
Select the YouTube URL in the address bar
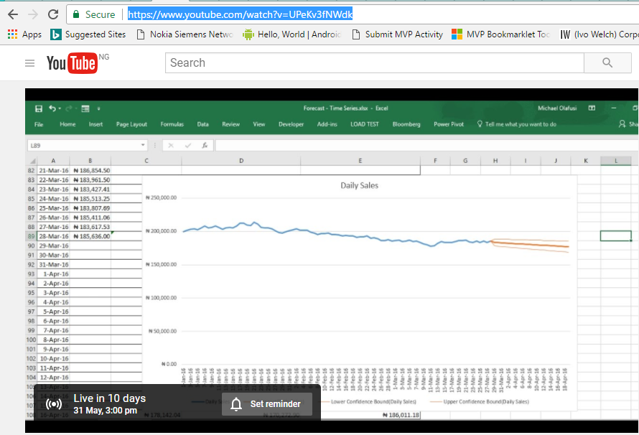point(240,14)
